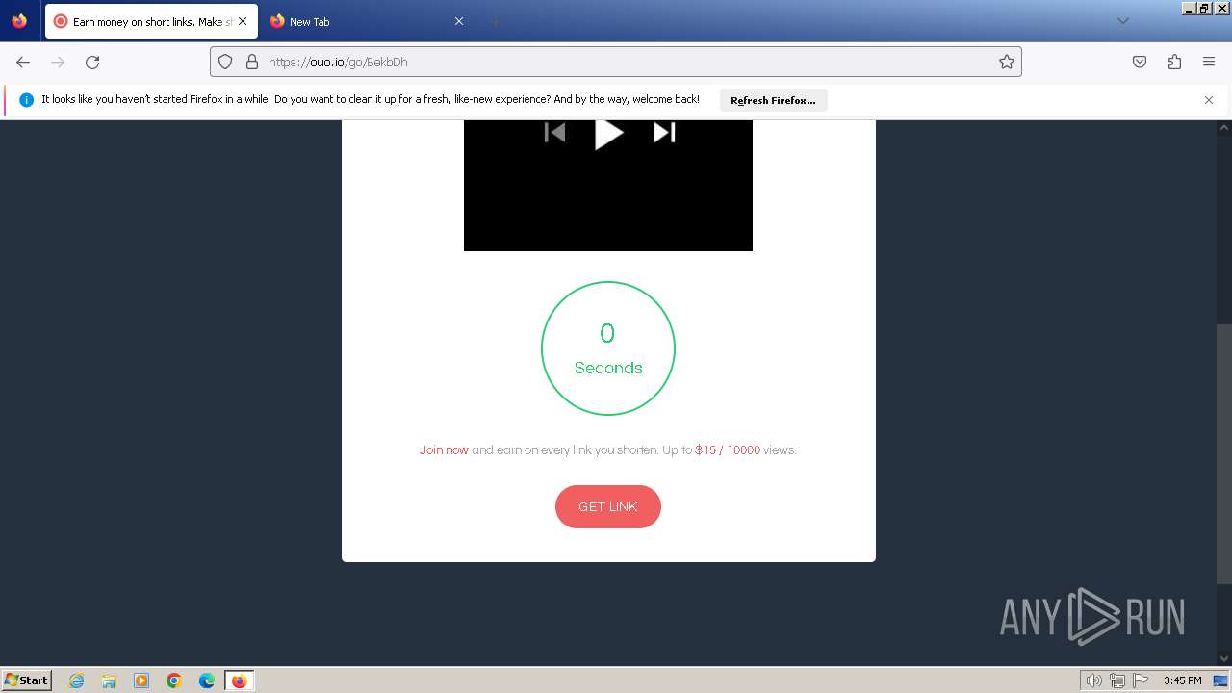Click the Refresh Firefox button
Screen dimensions: 1232x693
tap(773, 100)
